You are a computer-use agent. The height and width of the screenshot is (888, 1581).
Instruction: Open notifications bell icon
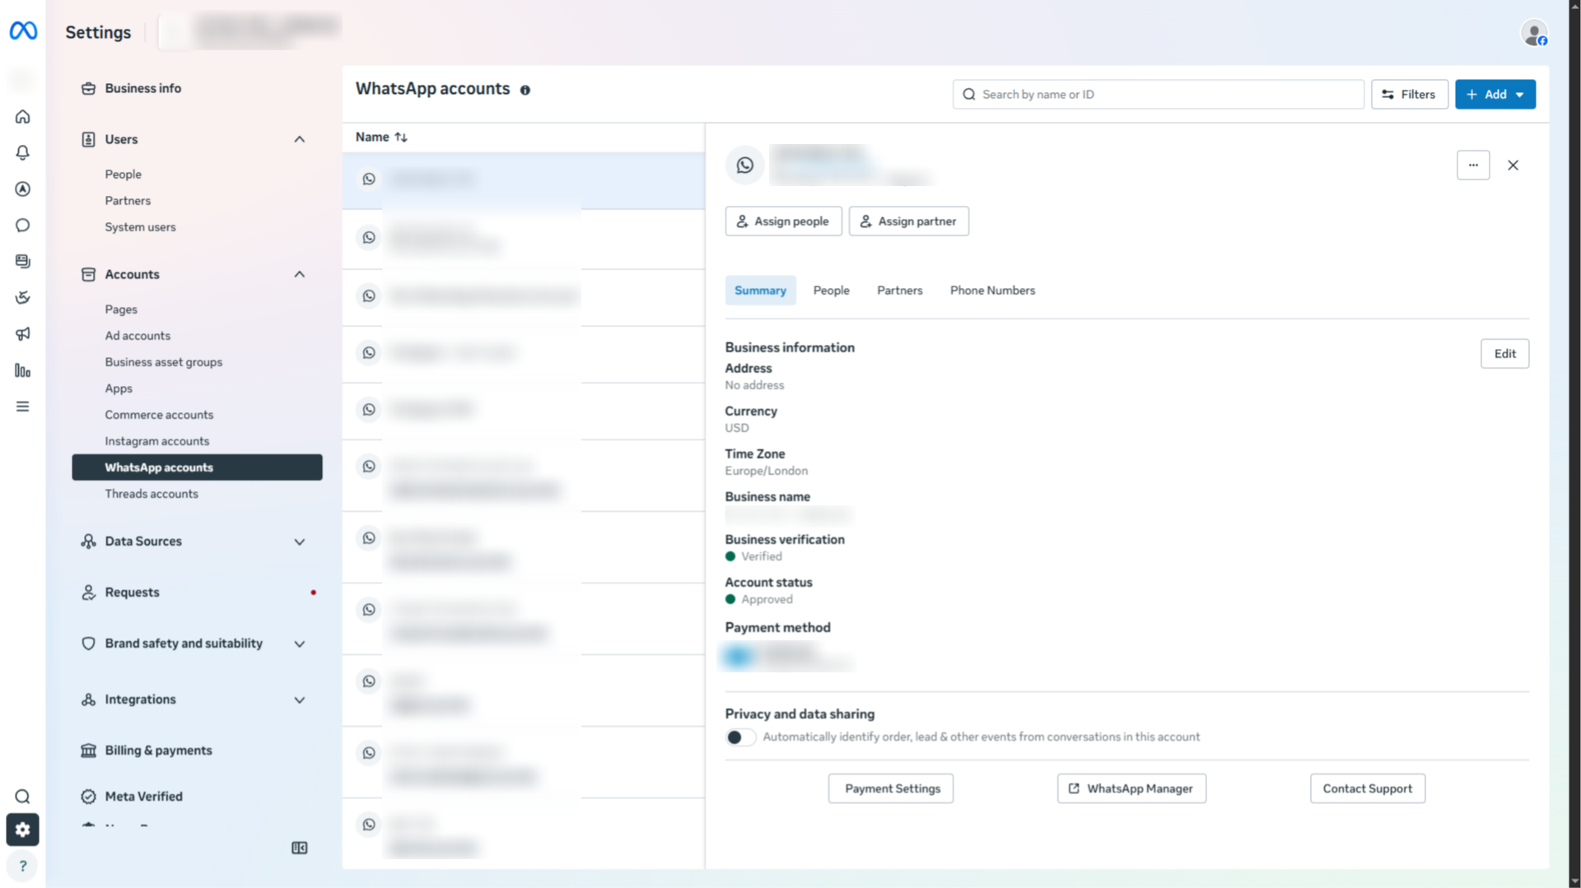tap(23, 153)
